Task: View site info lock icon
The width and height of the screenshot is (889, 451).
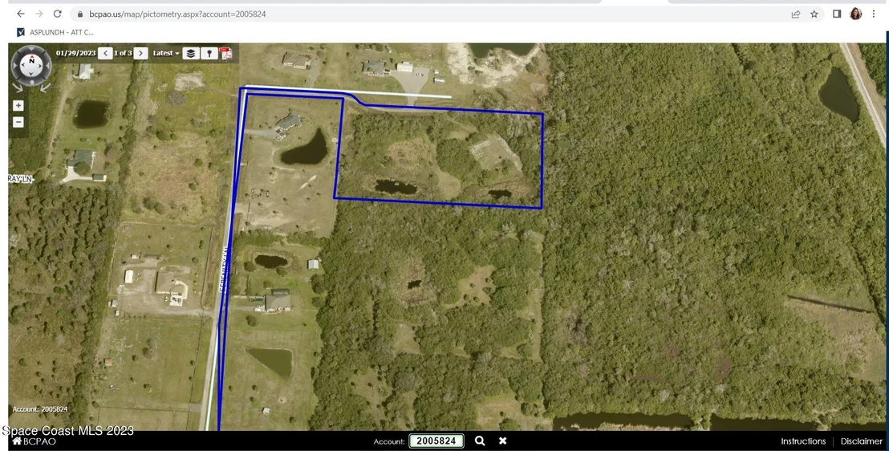Action: point(80,14)
